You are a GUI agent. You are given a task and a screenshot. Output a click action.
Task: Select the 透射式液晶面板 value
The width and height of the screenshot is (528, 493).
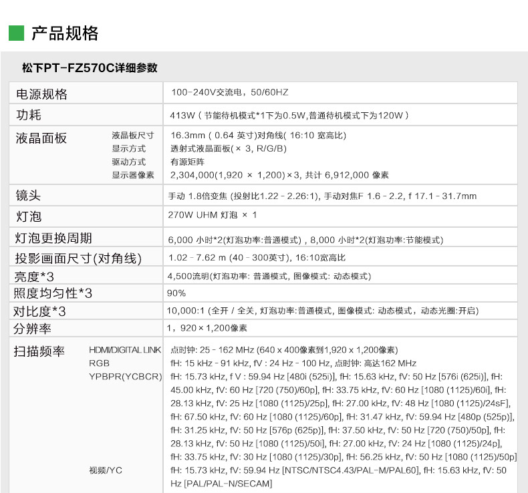(x=229, y=148)
